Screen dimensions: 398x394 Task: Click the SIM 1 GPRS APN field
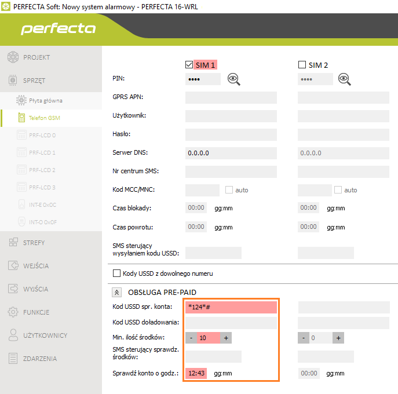231,98
